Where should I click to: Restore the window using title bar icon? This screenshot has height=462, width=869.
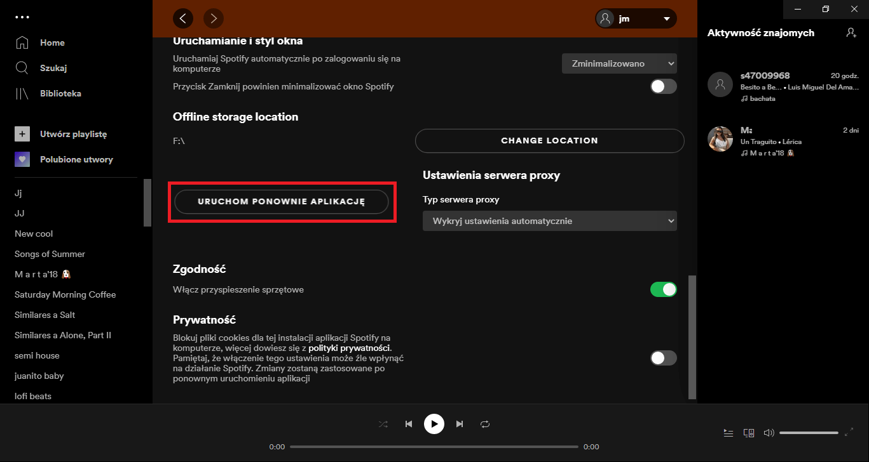(826, 9)
